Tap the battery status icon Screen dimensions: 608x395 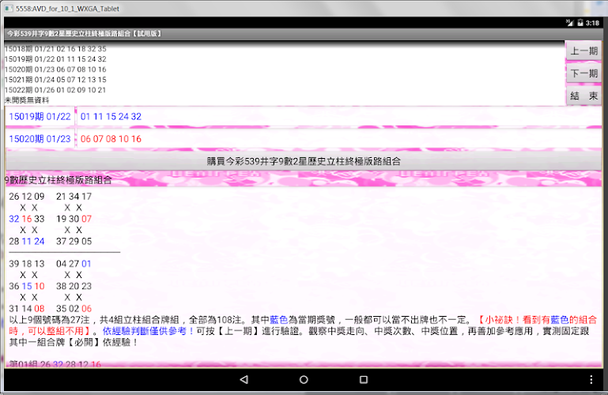click(x=580, y=23)
